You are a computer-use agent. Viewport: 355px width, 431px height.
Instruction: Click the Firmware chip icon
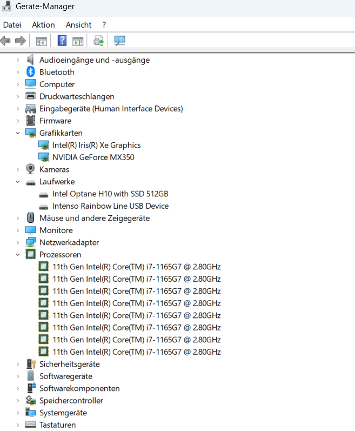pos(30,121)
